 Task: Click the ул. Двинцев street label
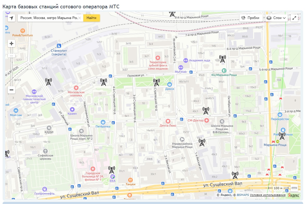click(64, 118)
